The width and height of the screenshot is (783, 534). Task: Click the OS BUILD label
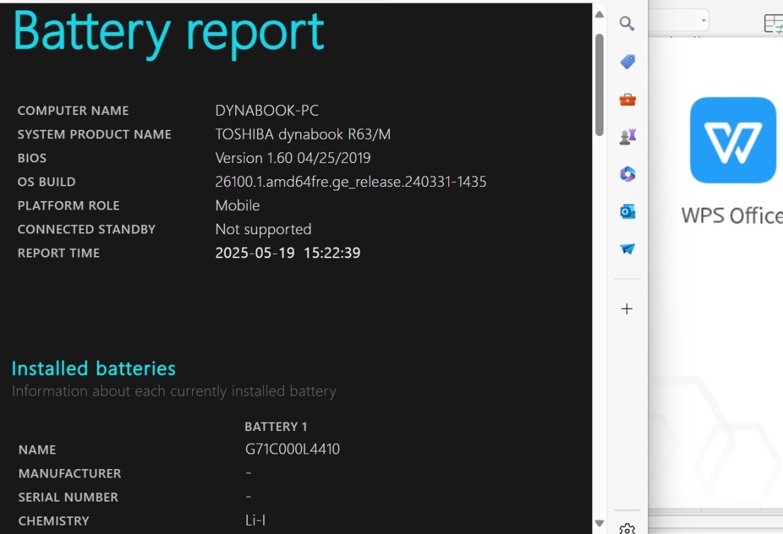(47, 182)
